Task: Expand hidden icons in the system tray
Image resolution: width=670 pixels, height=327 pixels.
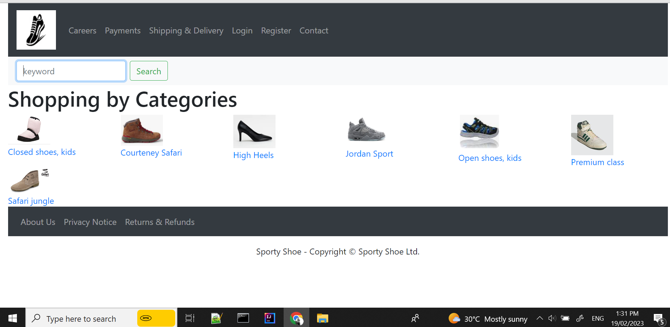Action: (x=539, y=318)
